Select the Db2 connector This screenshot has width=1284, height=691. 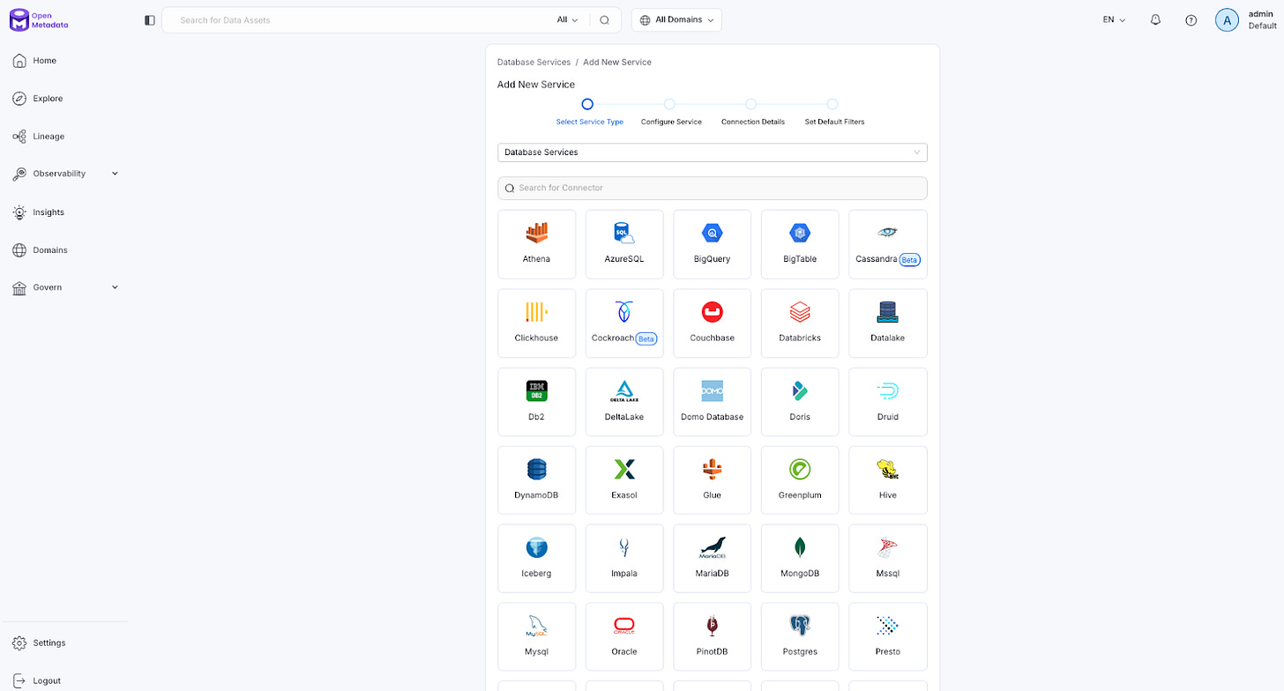tap(536, 402)
